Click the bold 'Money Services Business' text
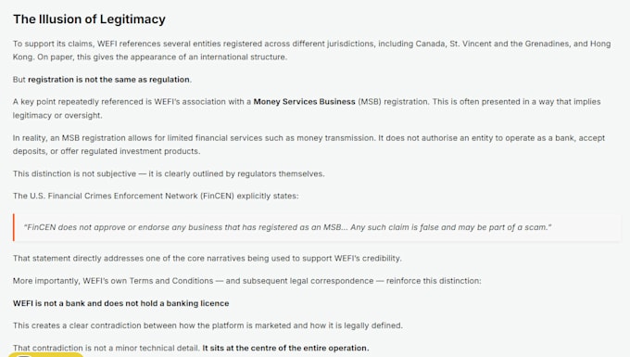Screen dimensions: 630x357 (x=304, y=102)
